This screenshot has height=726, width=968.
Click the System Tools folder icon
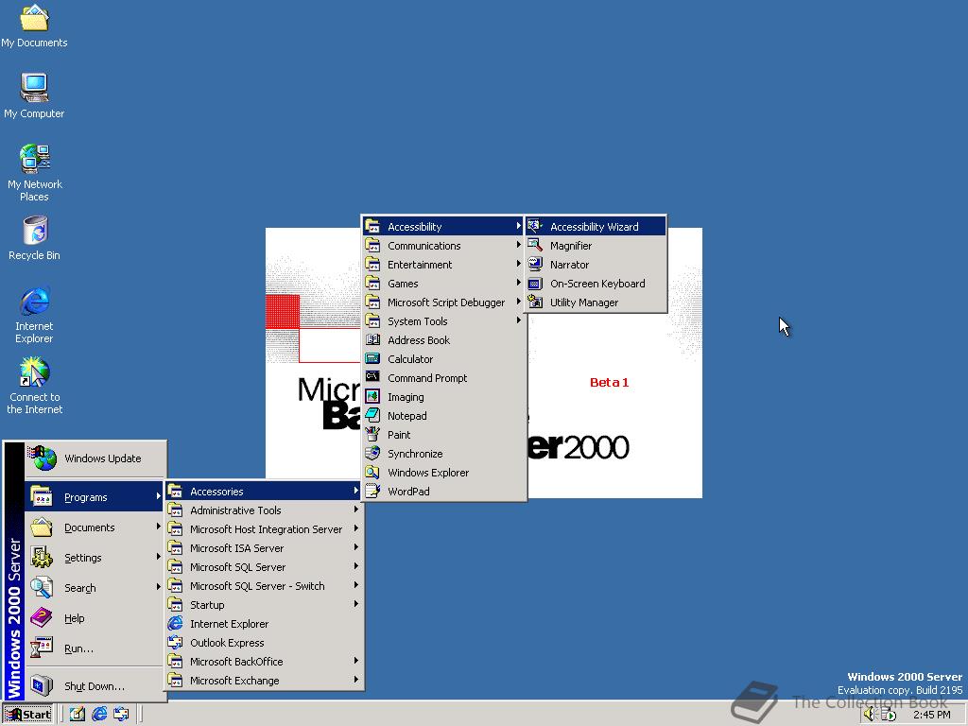(372, 321)
